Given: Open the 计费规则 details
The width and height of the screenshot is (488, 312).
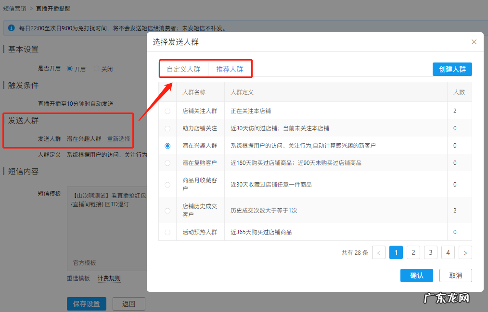Looking at the screenshot, I should (x=109, y=279).
